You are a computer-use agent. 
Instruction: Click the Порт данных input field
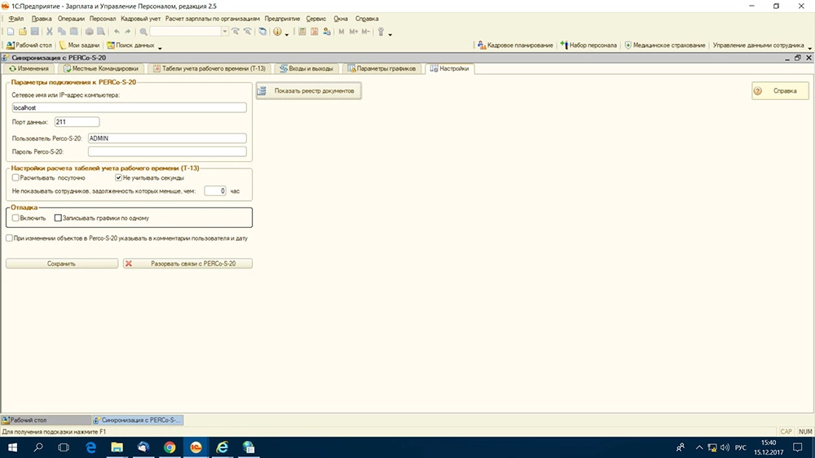pyautogui.click(x=77, y=122)
